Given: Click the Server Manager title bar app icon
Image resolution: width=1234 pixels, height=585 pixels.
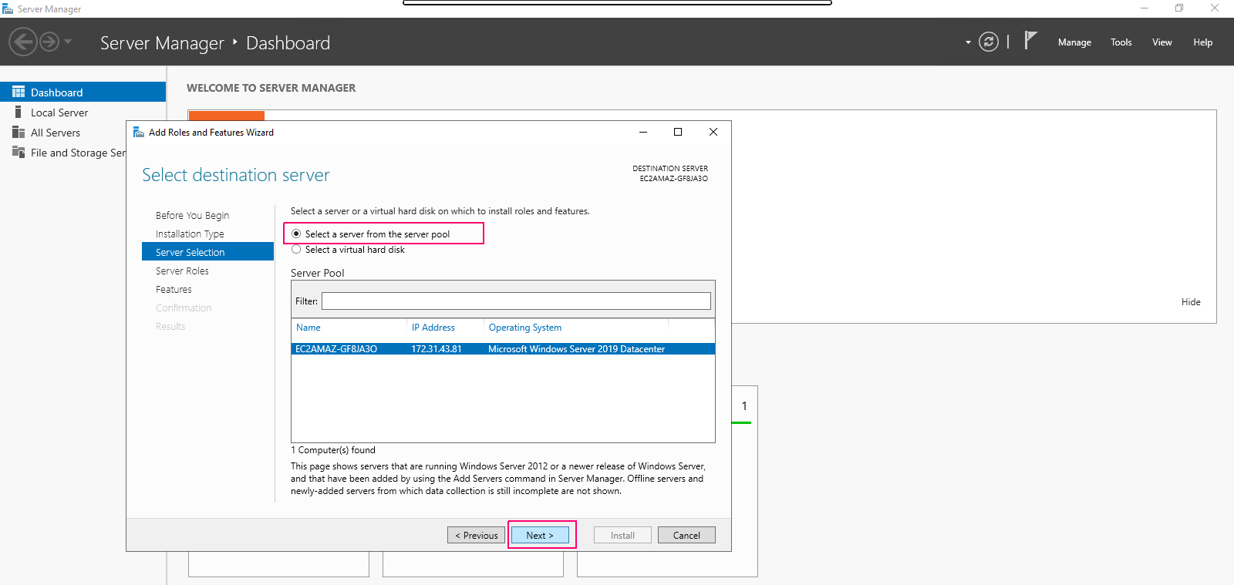Looking at the screenshot, I should (x=8, y=8).
